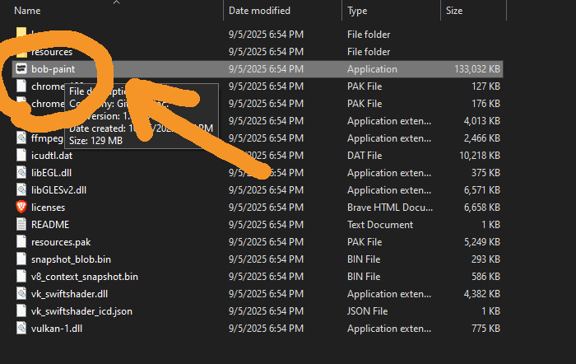Click the 4,382 KB size cell
This screenshot has height=364, width=576.
coord(481,294)
